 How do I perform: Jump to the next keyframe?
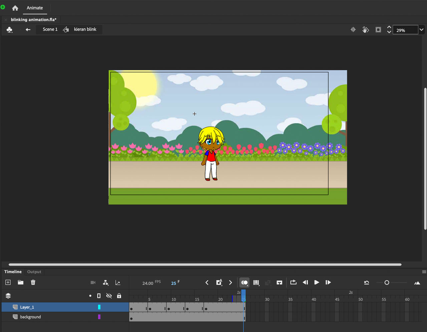[231, 283]
